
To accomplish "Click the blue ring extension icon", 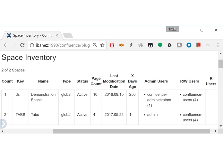I will click(189, 45).
